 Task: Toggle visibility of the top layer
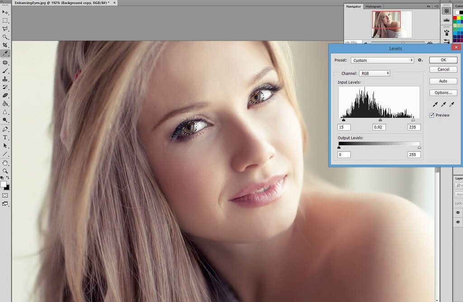[x=458, y=212]
